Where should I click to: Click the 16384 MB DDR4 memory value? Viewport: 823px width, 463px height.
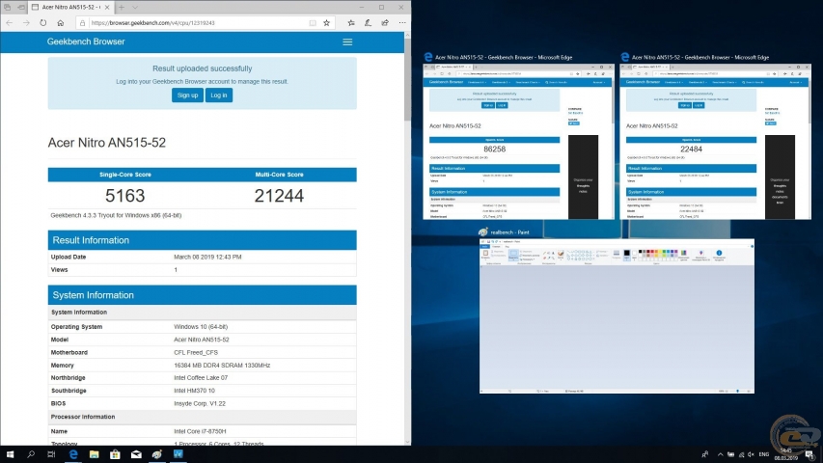(222, 366)
